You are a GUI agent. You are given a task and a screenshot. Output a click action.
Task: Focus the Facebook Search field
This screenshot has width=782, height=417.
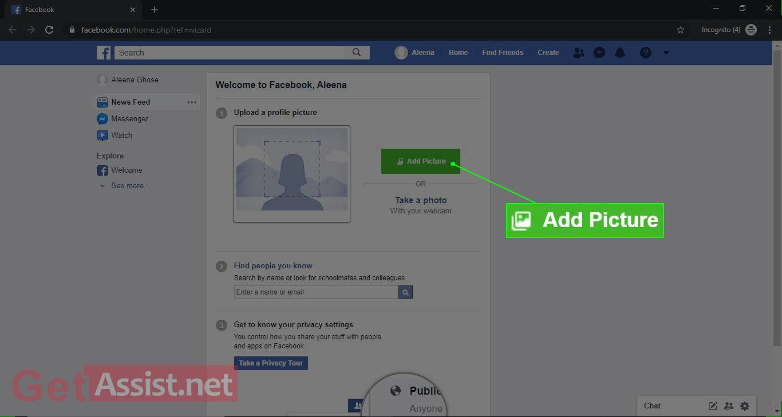coord(230,53)
